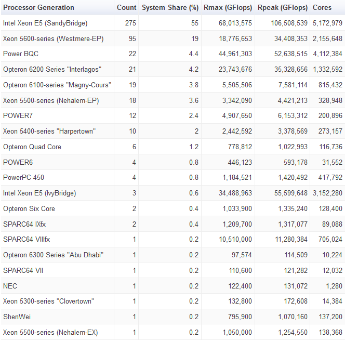The image size is (345, 341).
Task: Select the SPARC64 VII processor name
Action: (x=23, y=270)
